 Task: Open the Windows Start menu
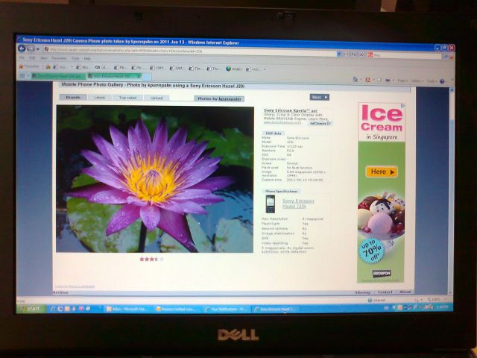[31, 309]
